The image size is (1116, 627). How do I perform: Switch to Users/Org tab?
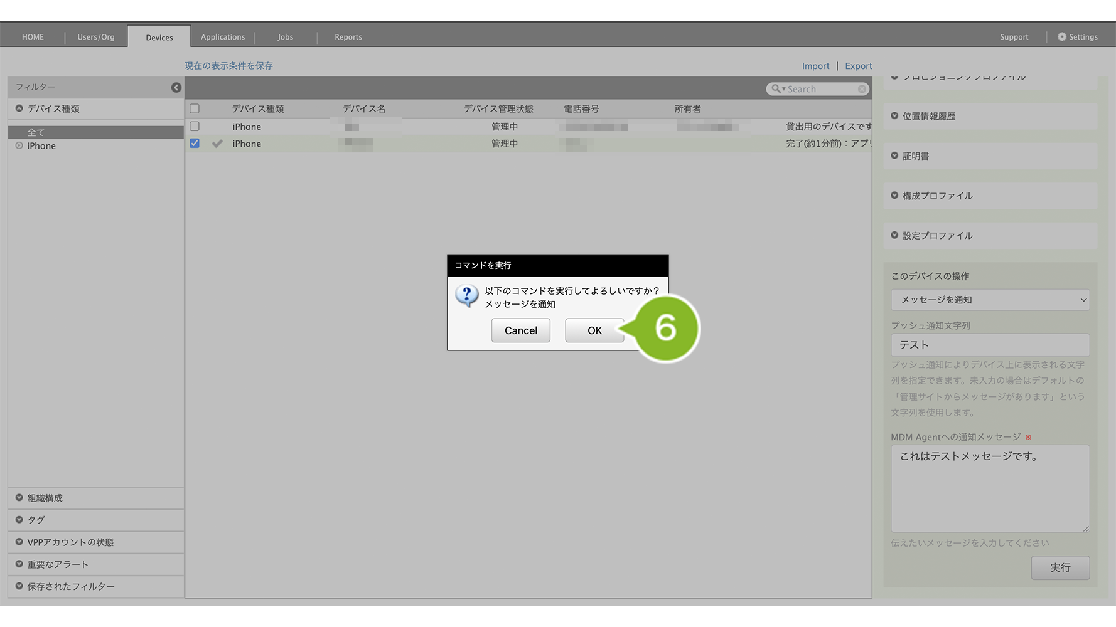pos(96,37)
